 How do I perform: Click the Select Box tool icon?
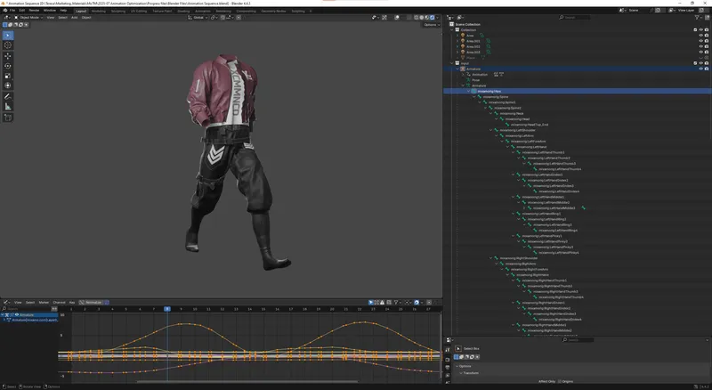(x=8, y=35)
